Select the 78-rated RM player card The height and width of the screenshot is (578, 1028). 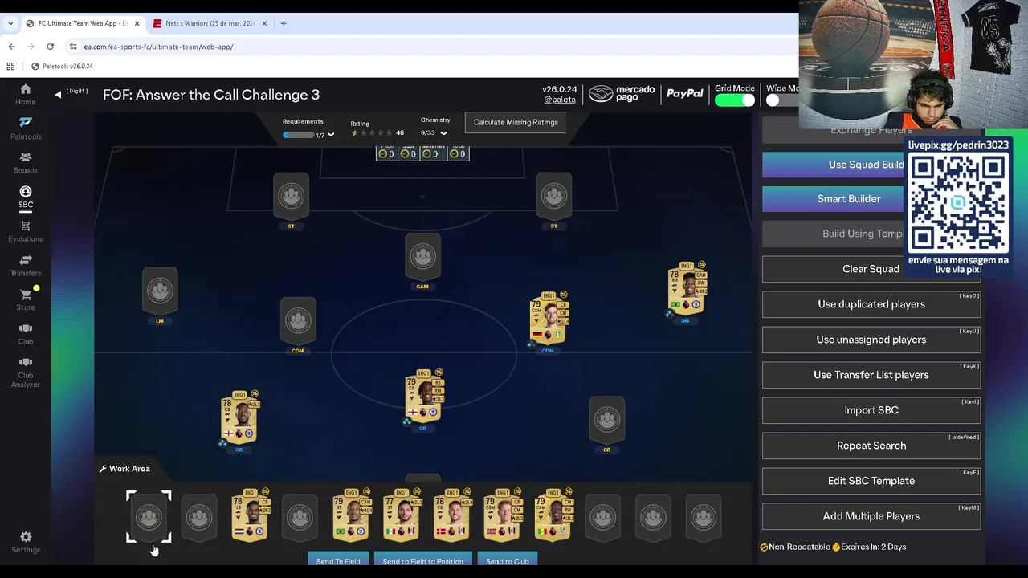click(687, 288)
